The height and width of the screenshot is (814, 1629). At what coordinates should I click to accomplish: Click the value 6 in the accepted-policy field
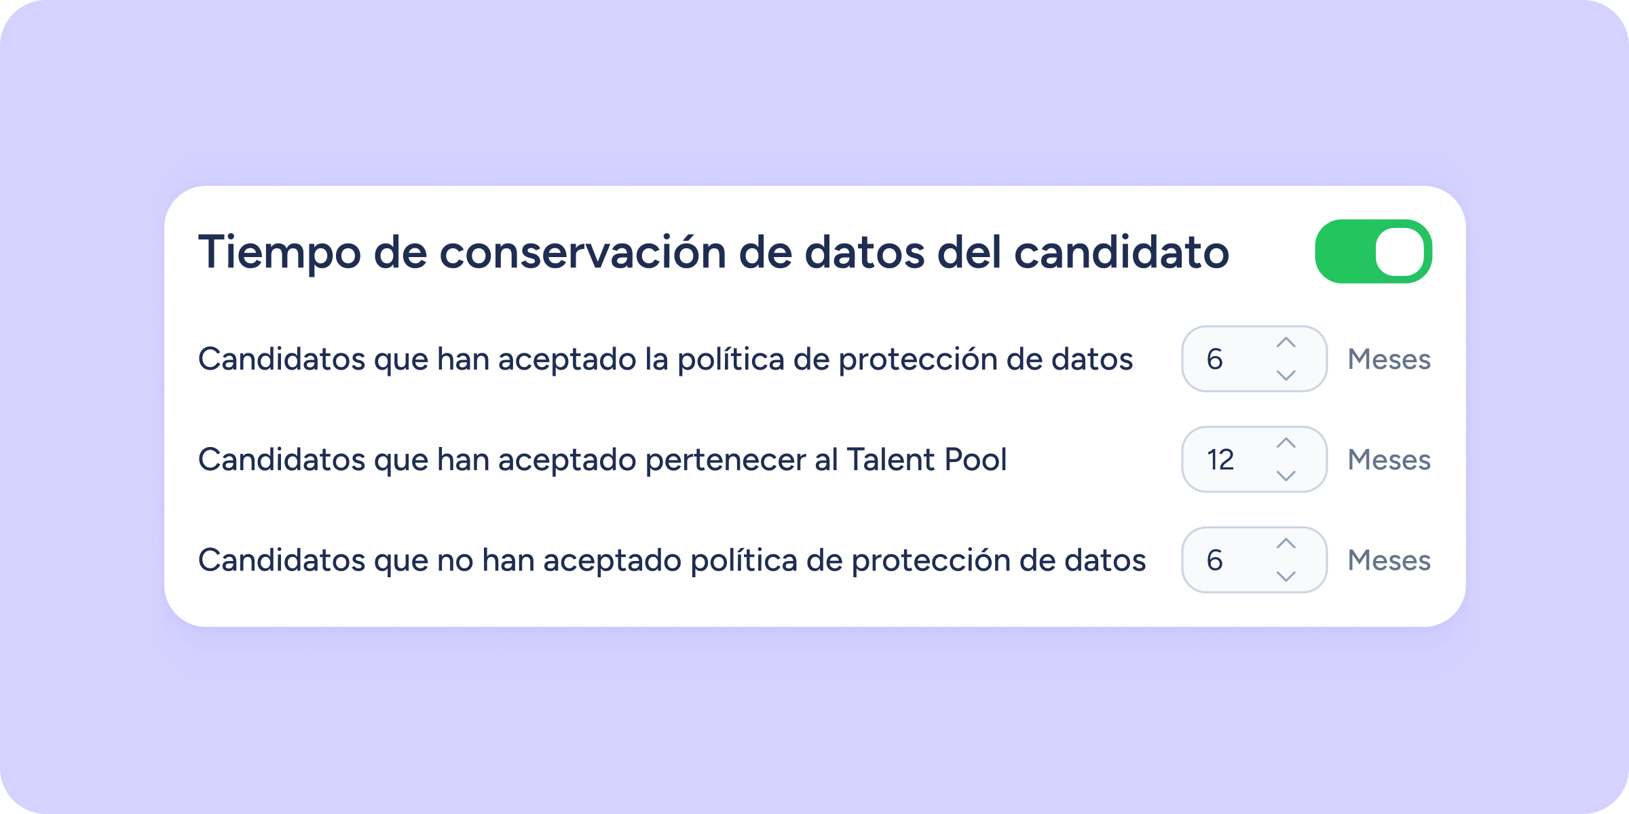1215,359
